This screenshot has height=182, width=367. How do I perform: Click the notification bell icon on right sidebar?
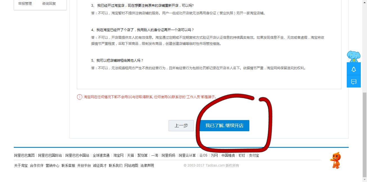354,69
